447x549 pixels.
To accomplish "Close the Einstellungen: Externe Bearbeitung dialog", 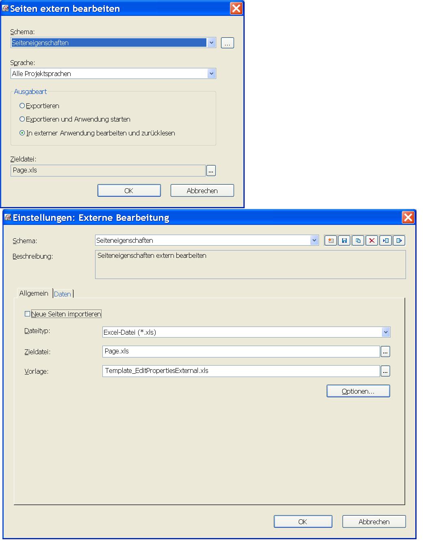I will coord(408,218).
